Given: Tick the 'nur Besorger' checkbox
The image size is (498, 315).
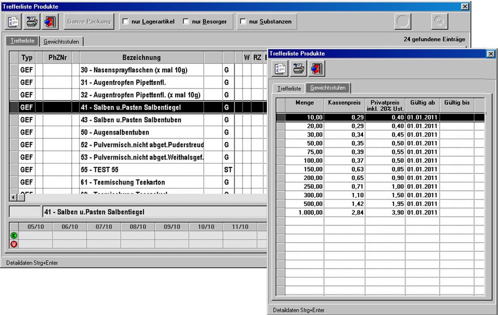Looking at the screenshot, I should click(186, 22).
